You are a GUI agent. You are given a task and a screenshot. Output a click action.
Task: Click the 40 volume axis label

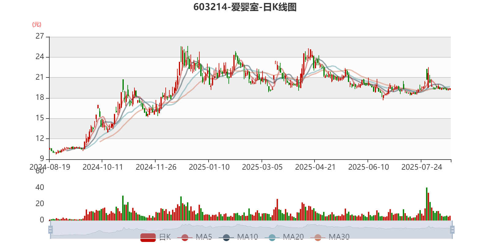pos(40,187)
